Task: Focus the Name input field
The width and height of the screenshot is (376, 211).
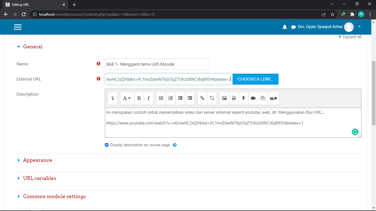Action: coord(157,64)
